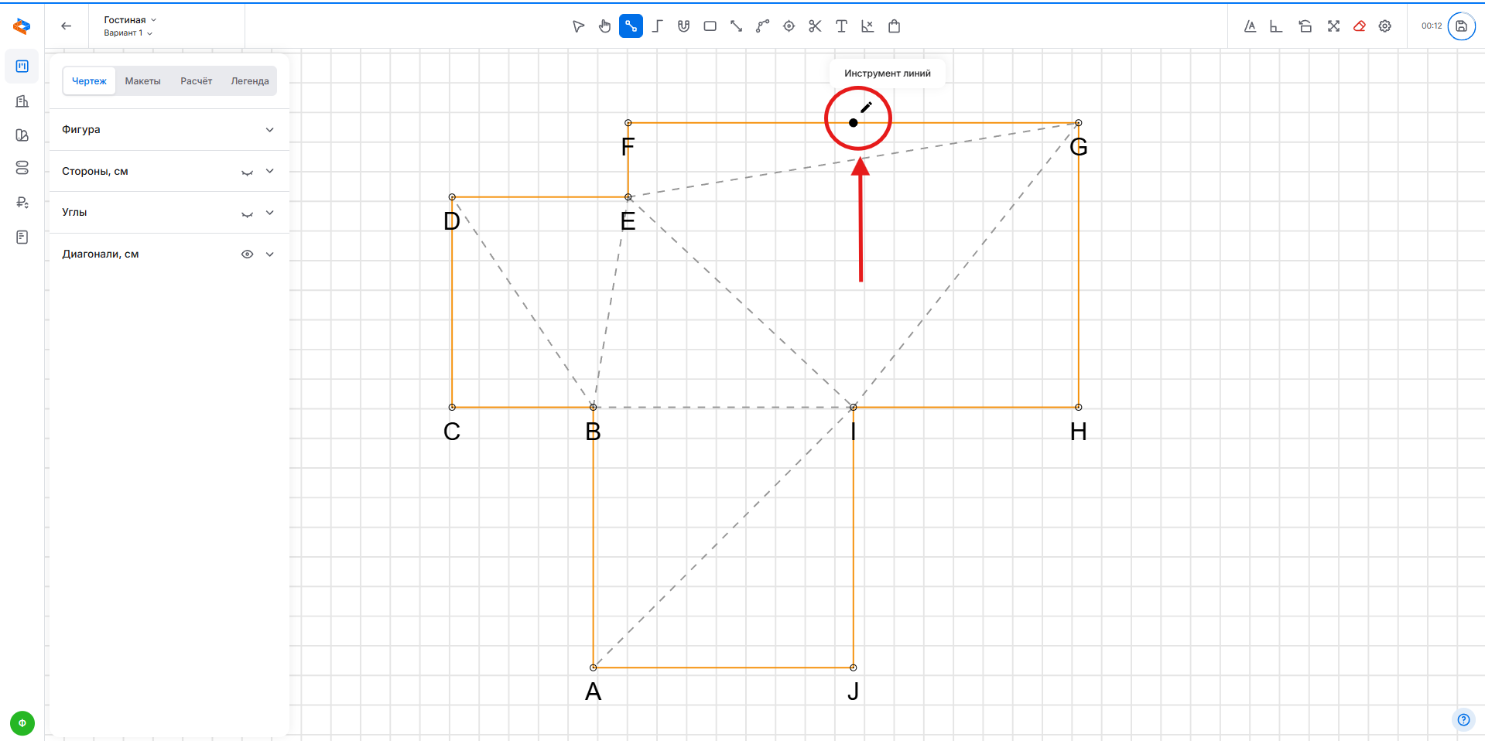Expand the Фигура section
Screen dimensions: 1485x741
[x=269, y=130]
